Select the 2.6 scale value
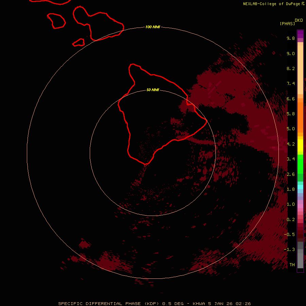 tap(291, 174)
